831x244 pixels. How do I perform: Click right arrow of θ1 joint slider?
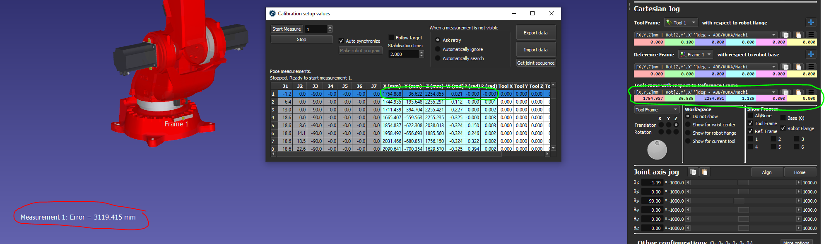799,183
